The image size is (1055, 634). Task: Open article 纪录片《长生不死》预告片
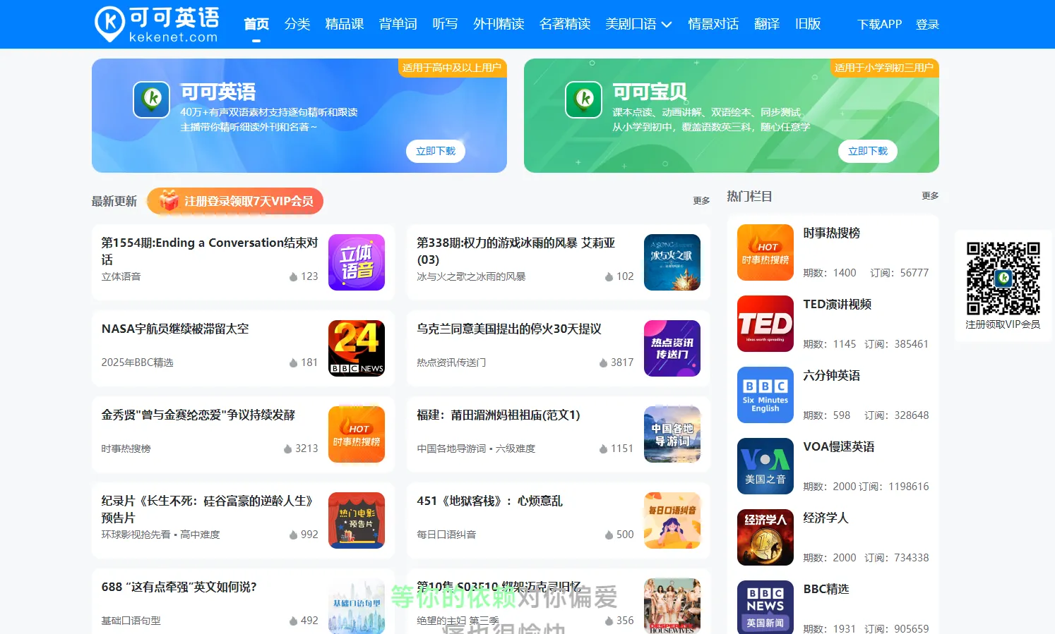click(x=207, y=508)
